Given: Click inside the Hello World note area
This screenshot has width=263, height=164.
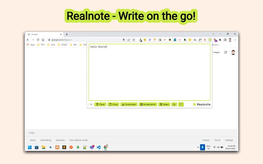Looking at the screenshot, I should click(x=150, y=72).
